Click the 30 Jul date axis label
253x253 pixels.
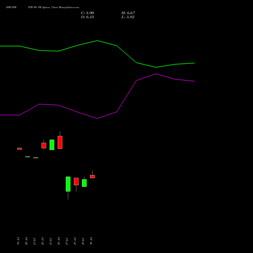[91, 241]
